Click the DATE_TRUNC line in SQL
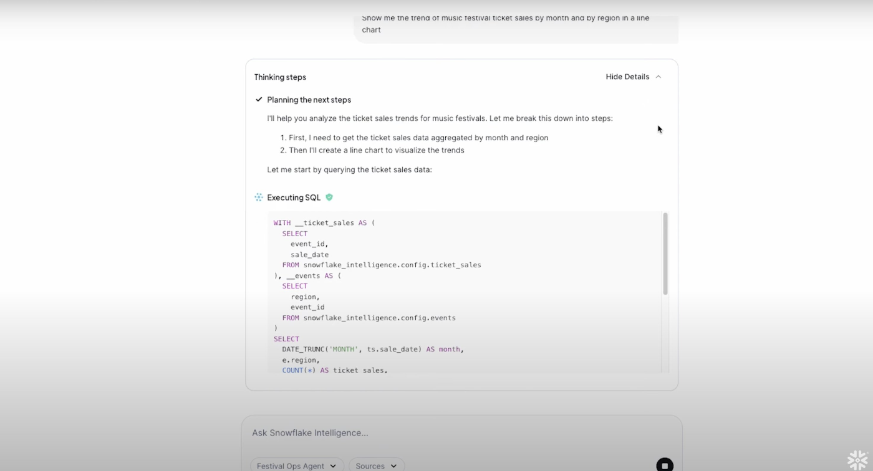The height and width of the screenshot is (471, 873). coord(373,349)
